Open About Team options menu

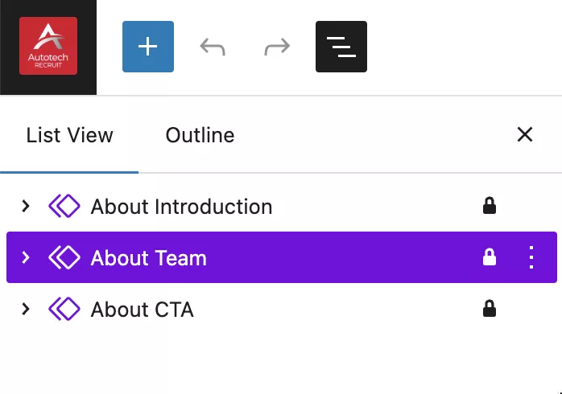point(531,257)
